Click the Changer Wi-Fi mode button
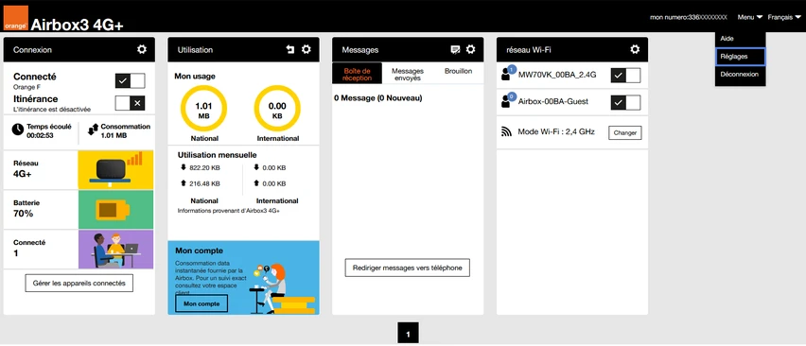 click(x=625, y=132)
